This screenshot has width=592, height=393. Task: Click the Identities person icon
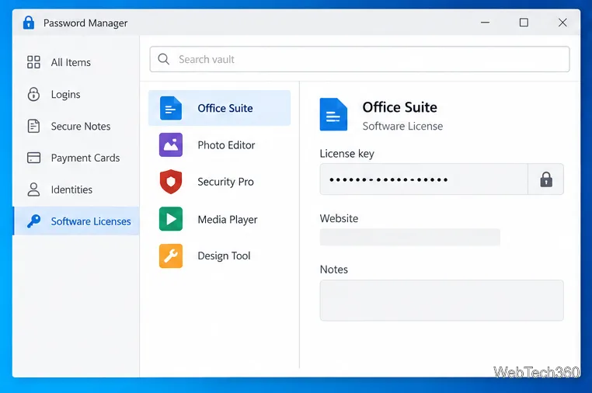click(x=33, y=190)
